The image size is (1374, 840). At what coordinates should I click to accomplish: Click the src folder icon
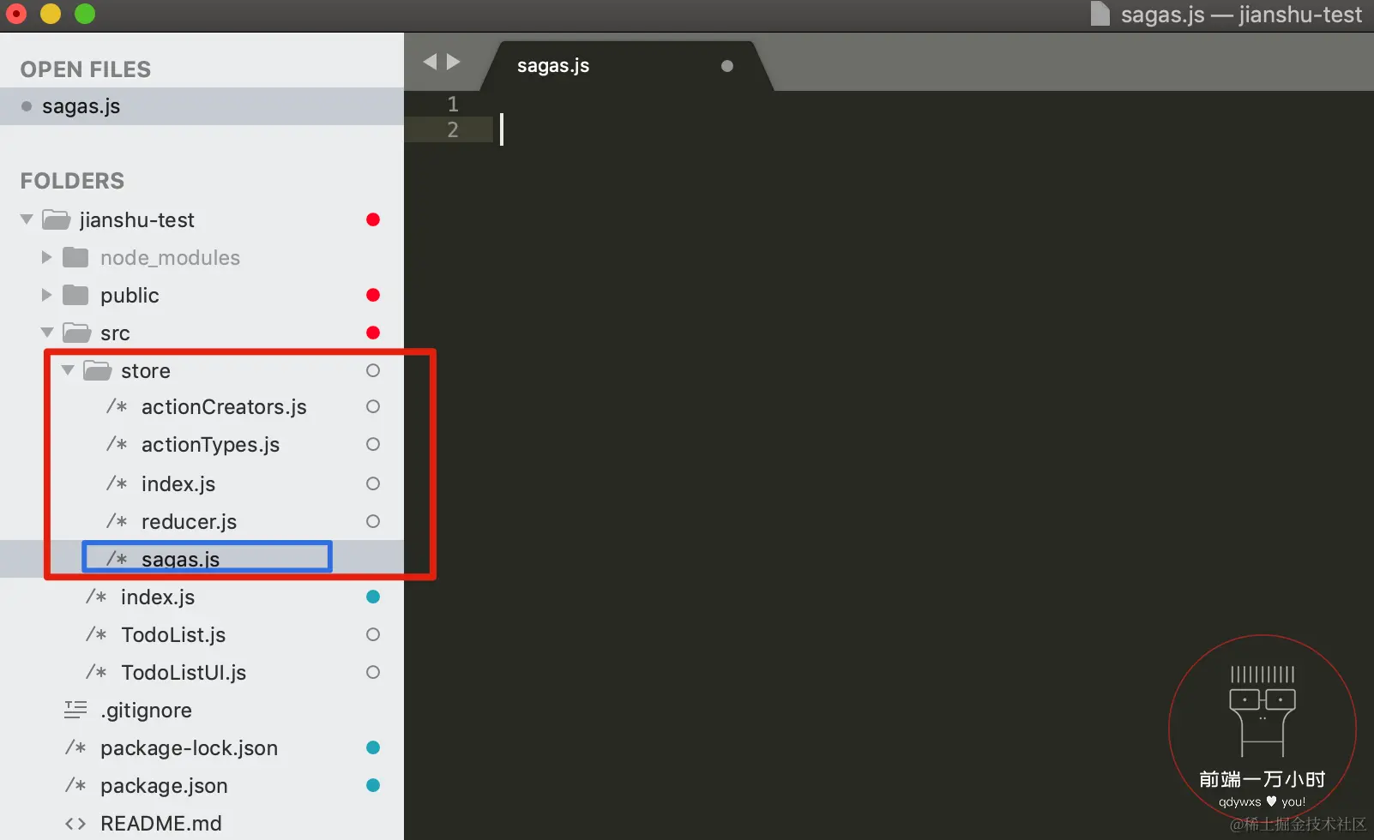pyautogui.click(x=77, y=333)
